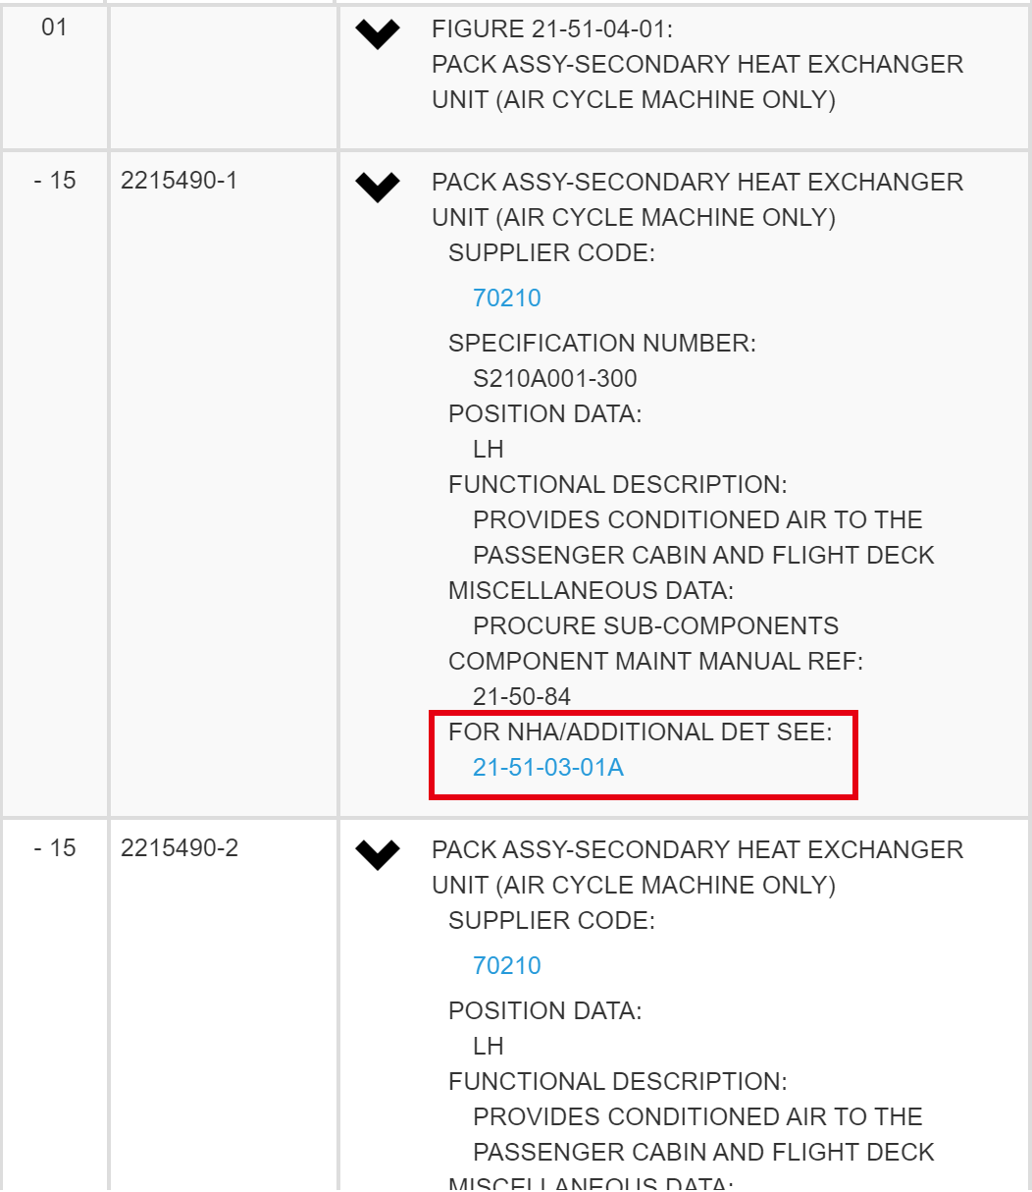Click the FOR NHA/ADDITIONAL DET SEE label
This screenshot has height=1192, width=1032.
[640, 731]
